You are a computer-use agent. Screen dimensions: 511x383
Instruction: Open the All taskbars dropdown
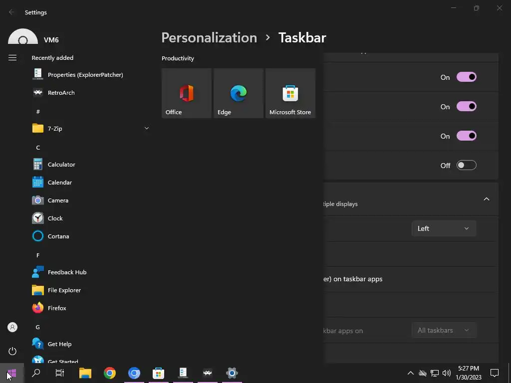[x=444, y=330]
